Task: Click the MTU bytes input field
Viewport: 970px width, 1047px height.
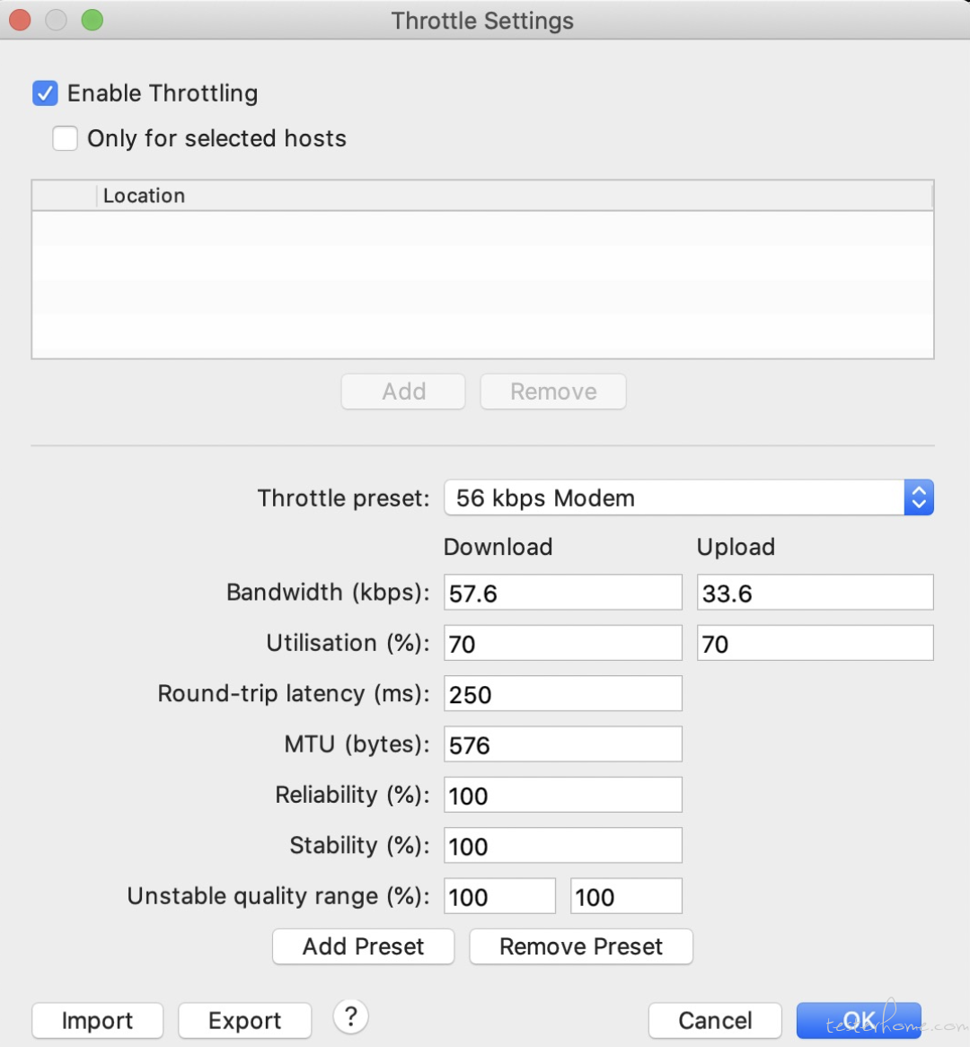Action: pyautogui.click(x=563, y=744)
